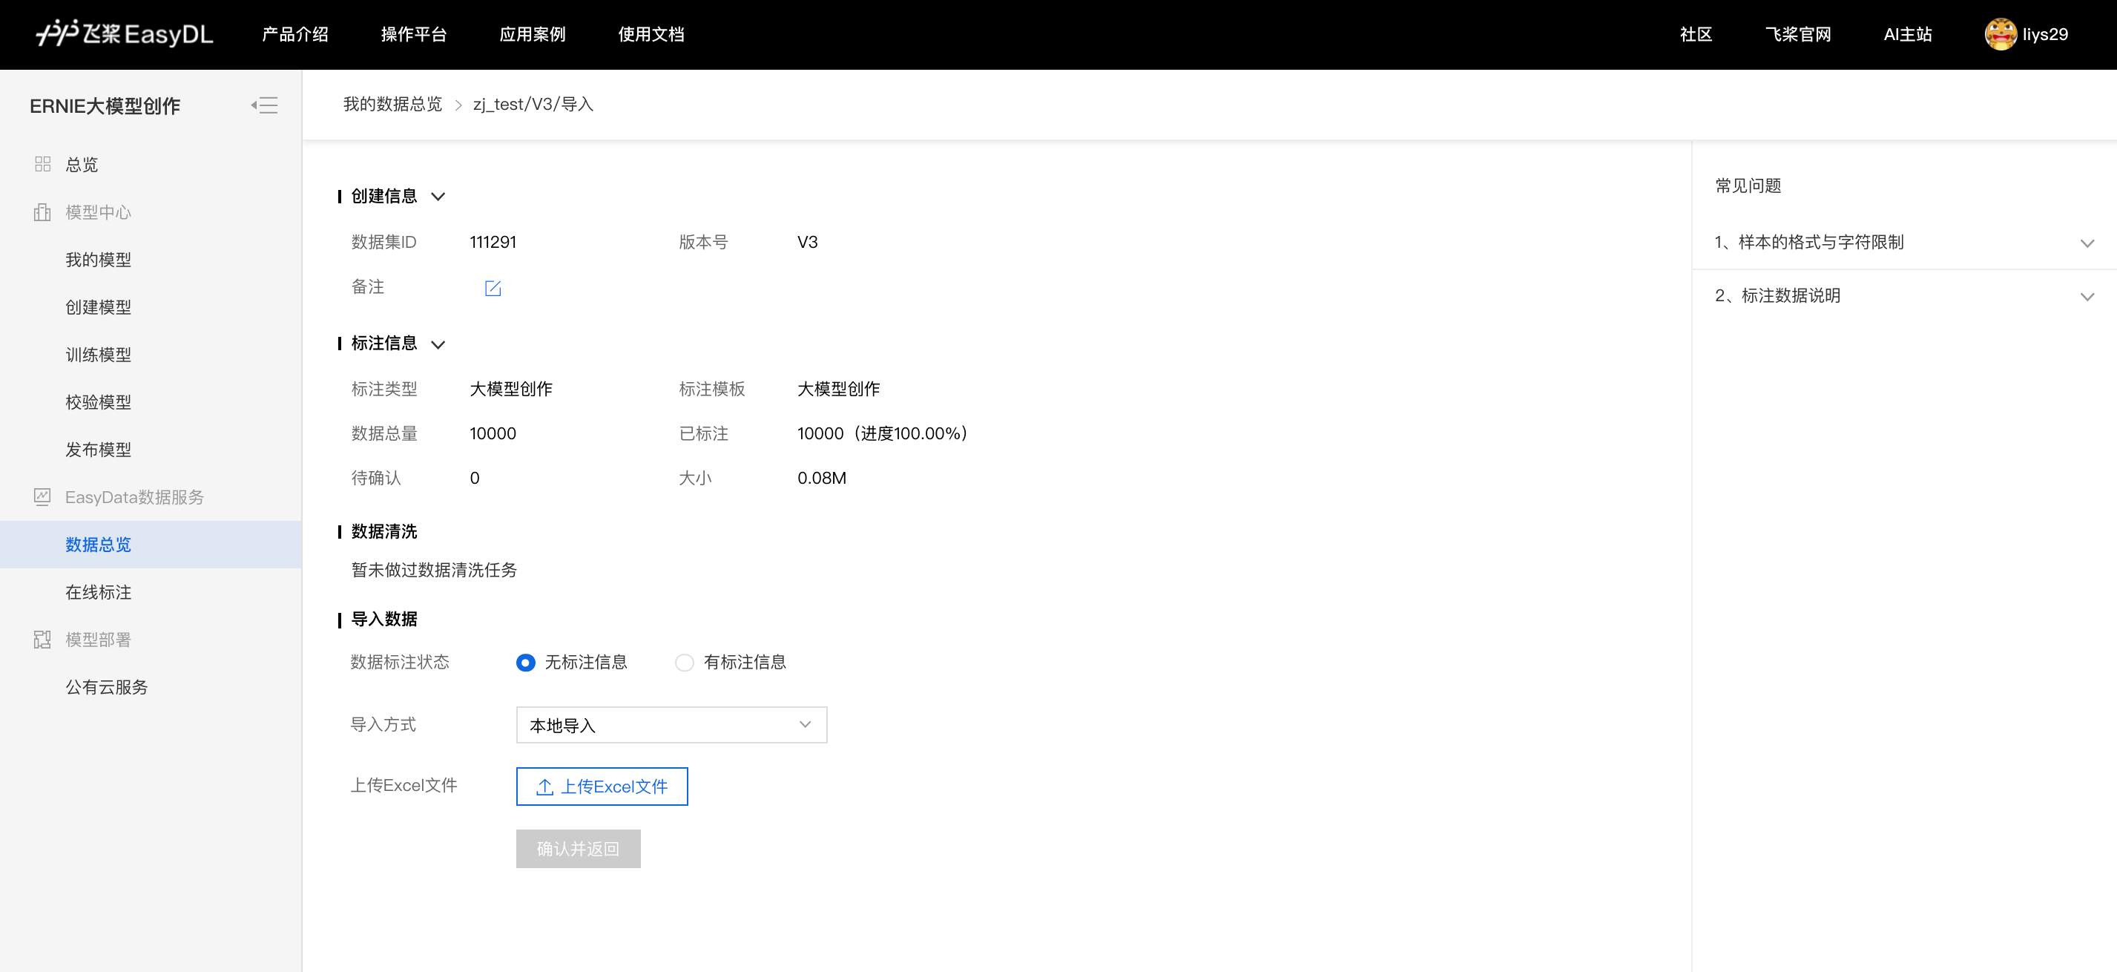This screenshot has width=2117, height=972.
Task: Open 校验模型 in the sidebar
Action: (98, 402)
